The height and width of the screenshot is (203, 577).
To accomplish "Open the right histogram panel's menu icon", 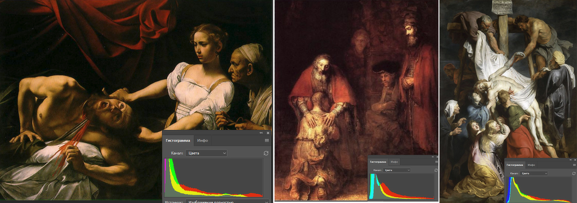I will [x=574, y=165].
